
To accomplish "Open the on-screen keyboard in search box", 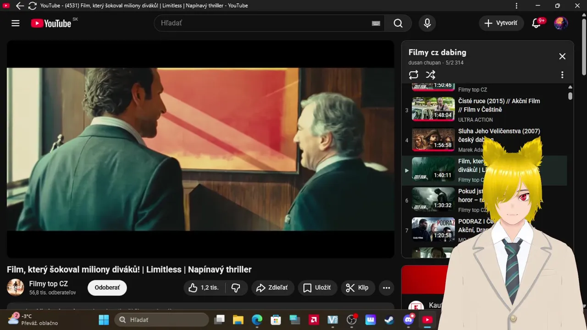I will 376,23.
